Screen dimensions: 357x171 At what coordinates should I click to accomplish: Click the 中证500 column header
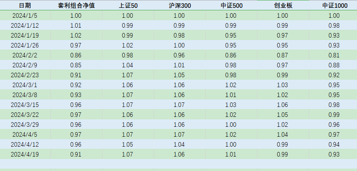point(231,6)
